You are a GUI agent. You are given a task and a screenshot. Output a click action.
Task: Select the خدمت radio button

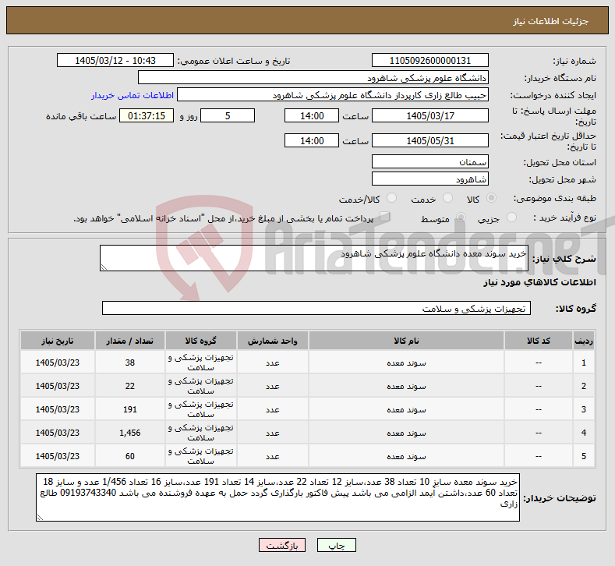tap(447, 198)
